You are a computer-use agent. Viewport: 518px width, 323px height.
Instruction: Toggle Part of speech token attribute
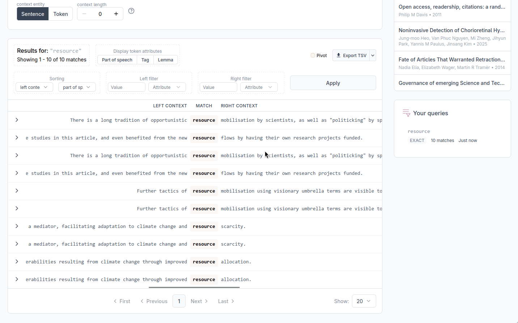tap(117, 60)
